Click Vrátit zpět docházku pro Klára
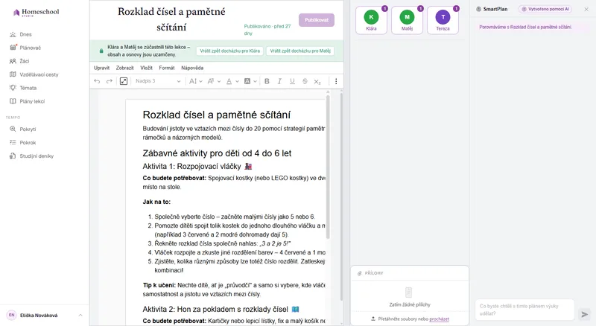Screen dimensions: 596x326 point(229,51)
